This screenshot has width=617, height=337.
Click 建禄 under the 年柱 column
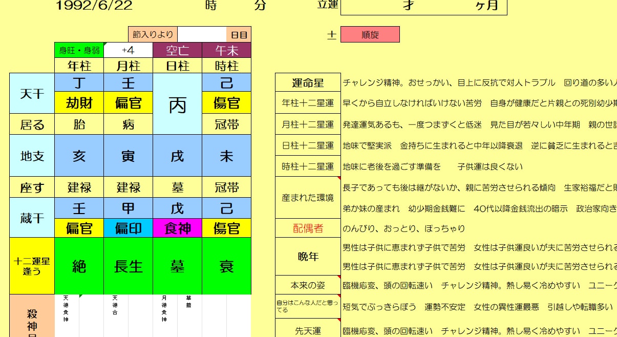click(x=79, y=187)
